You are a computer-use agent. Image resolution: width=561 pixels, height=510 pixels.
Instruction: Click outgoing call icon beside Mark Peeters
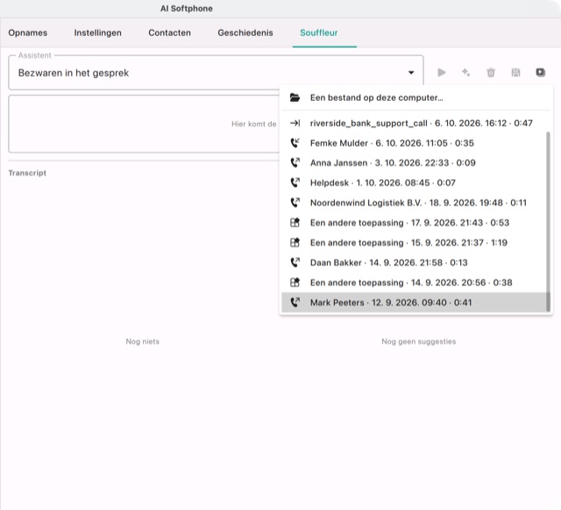(x=295, y=303)
